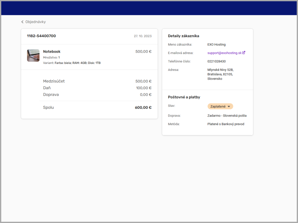This screenshot has width=298, height=223.
Task: Click the Notebook product thumbnail image
Action: pos(33,56)
